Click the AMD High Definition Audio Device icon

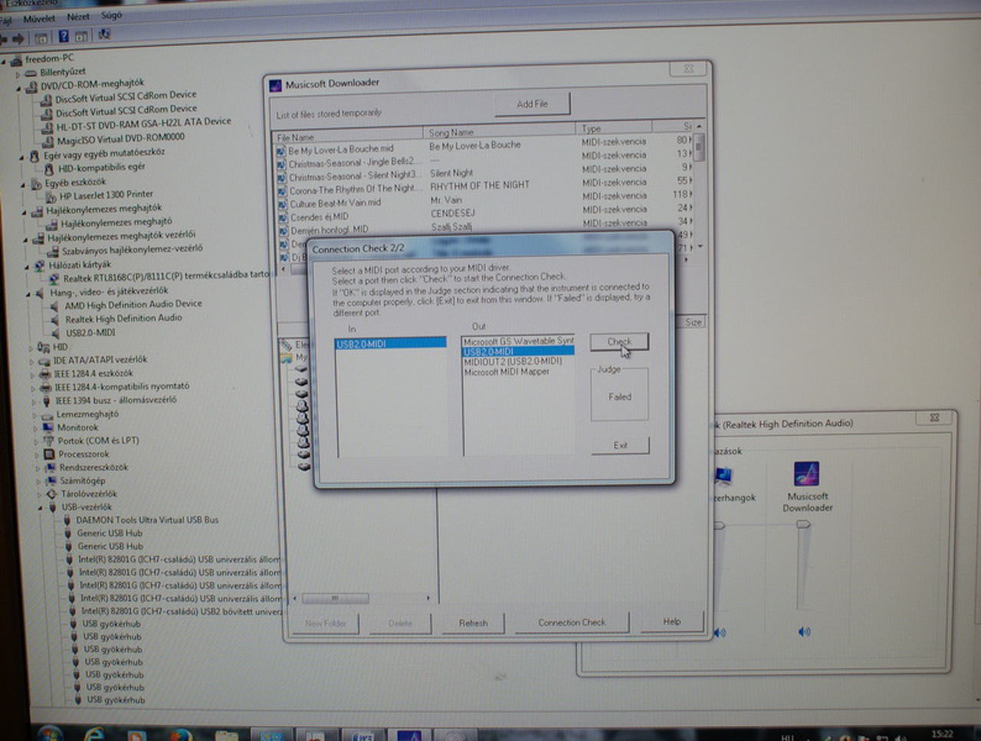[x=54, y=306]
